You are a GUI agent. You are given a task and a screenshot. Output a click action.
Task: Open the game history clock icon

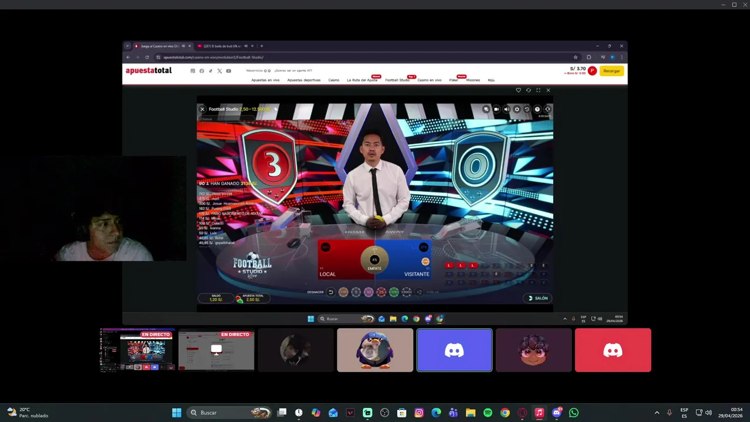click(x=527, y=109)
